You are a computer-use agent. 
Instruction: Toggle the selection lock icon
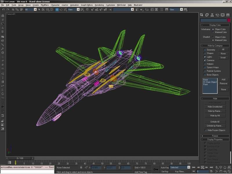click(81, 167)
